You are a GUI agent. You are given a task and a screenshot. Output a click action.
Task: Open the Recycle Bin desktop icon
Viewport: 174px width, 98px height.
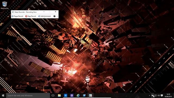click(4, 5)
